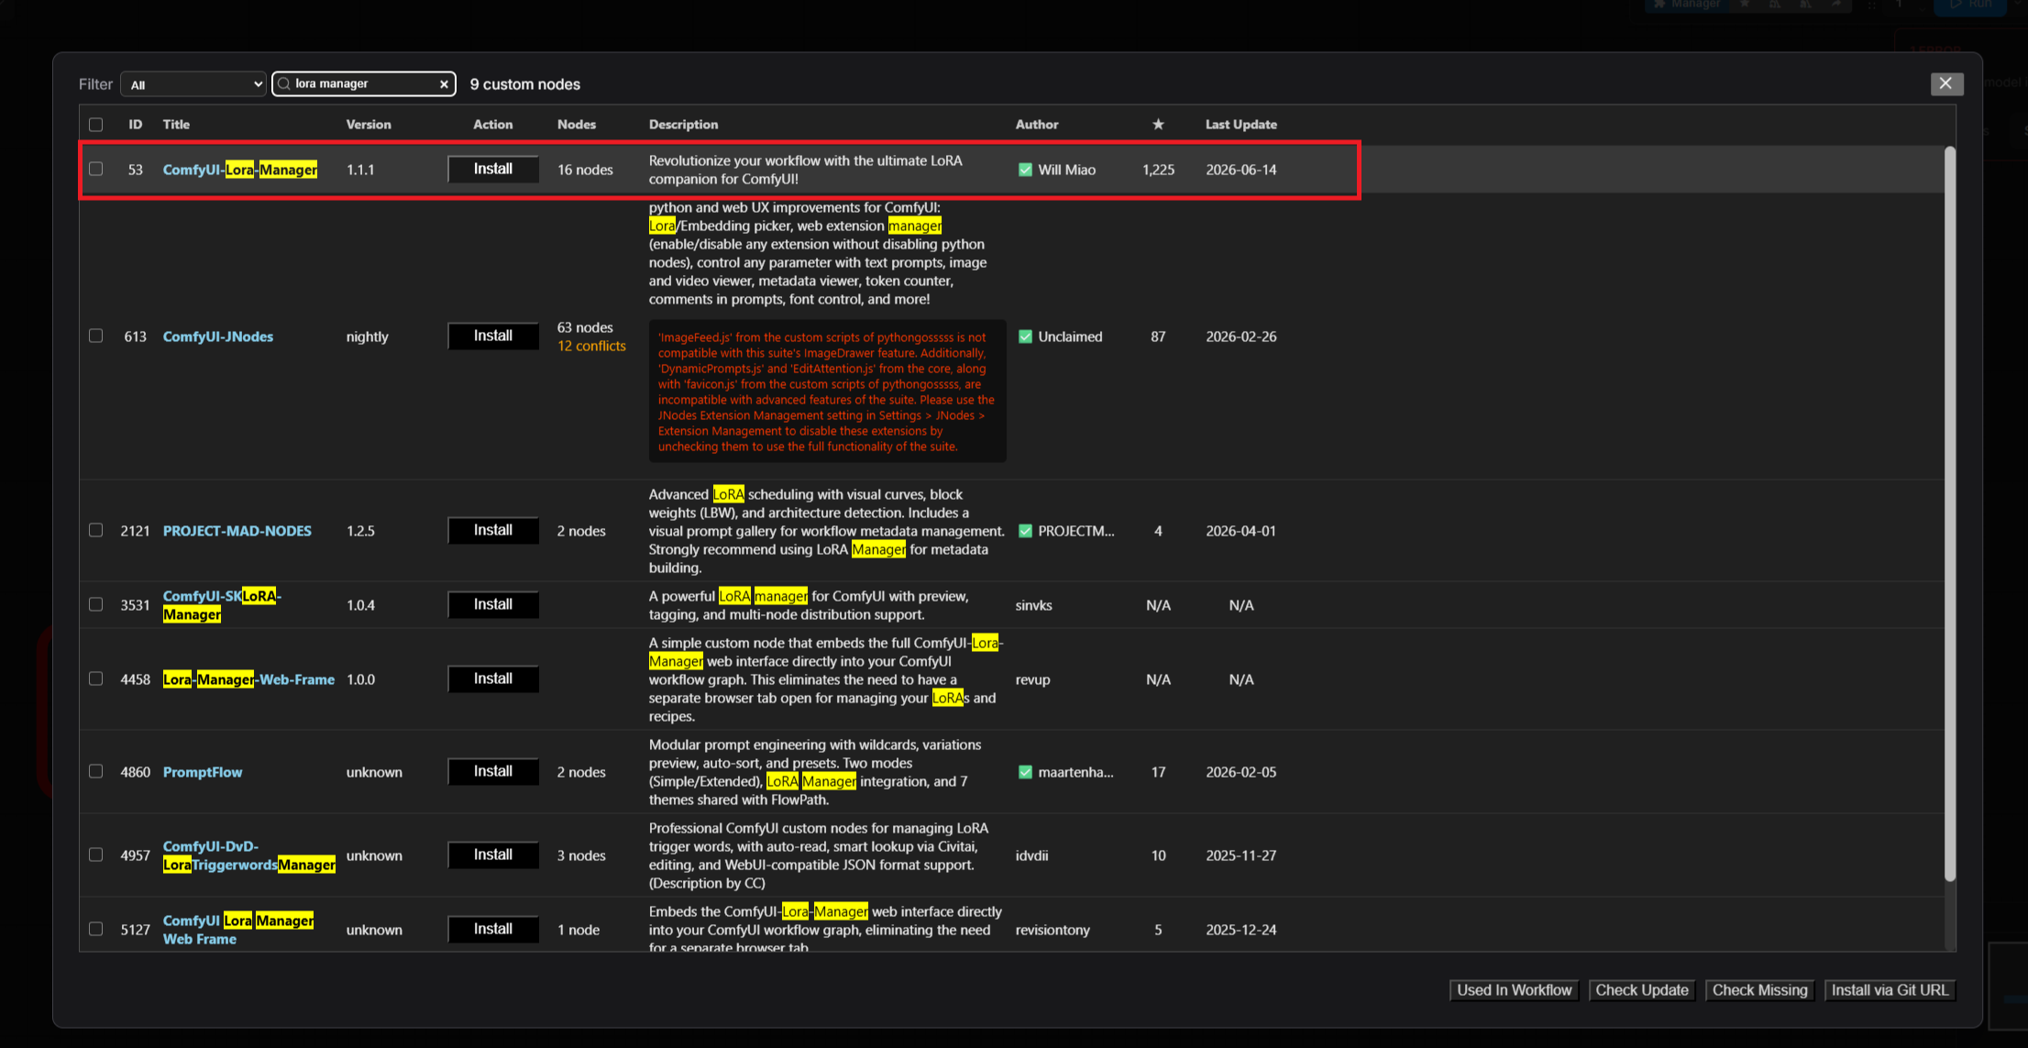
Task: Sort by the Title column header
Action: coord(176,125)
